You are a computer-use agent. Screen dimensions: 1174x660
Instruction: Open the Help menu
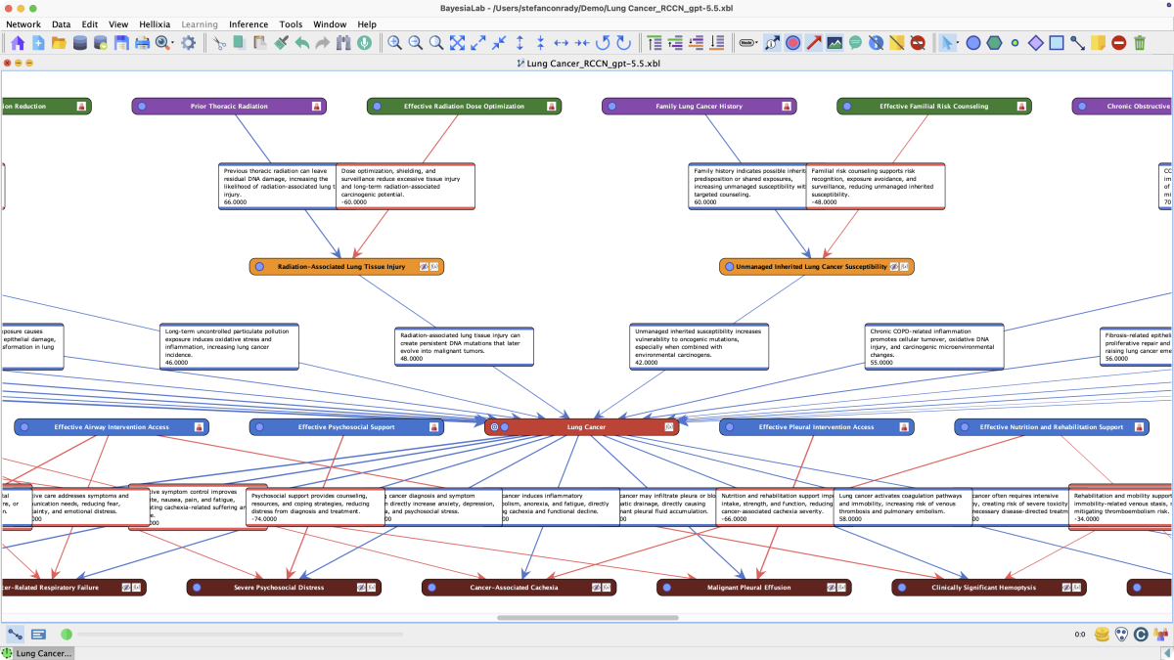coord(367,23)
